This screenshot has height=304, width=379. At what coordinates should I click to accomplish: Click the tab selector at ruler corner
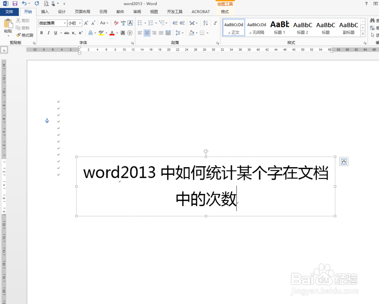(x=4, y=50)
